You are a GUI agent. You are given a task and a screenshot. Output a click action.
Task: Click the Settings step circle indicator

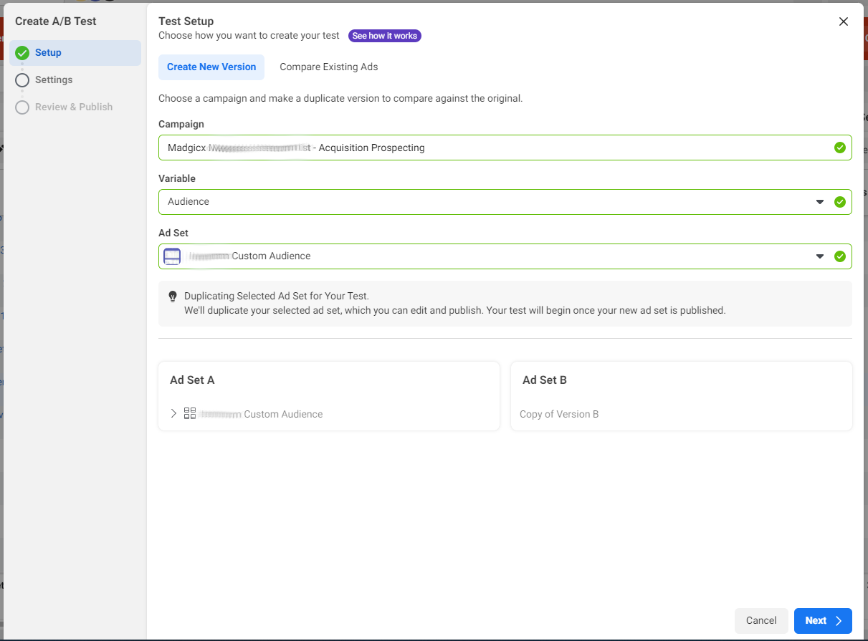pyautogui.click(x=22, y=79)
